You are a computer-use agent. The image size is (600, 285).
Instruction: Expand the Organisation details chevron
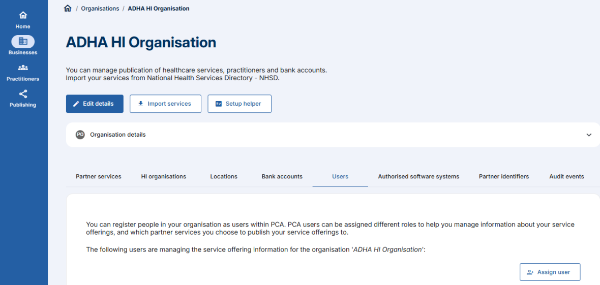tap(589, 135)
